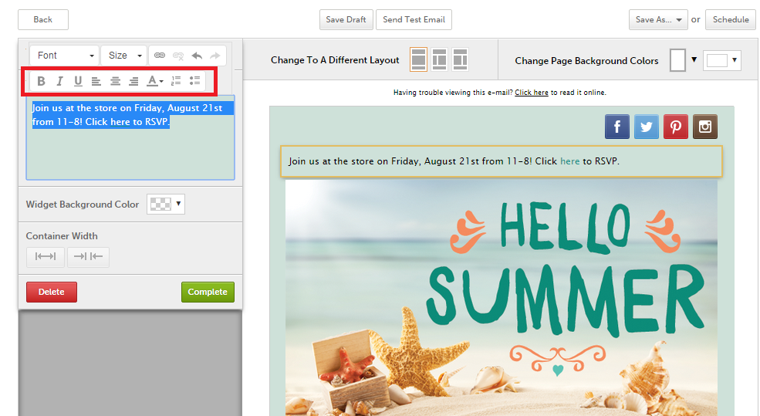Open the text color picker
This screenshot has height=416, width=760.
coord(154,81)
